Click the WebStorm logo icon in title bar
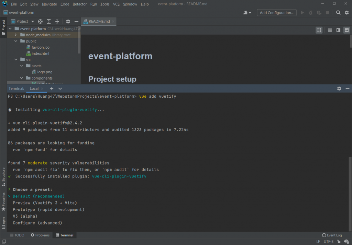 [5, 4]
